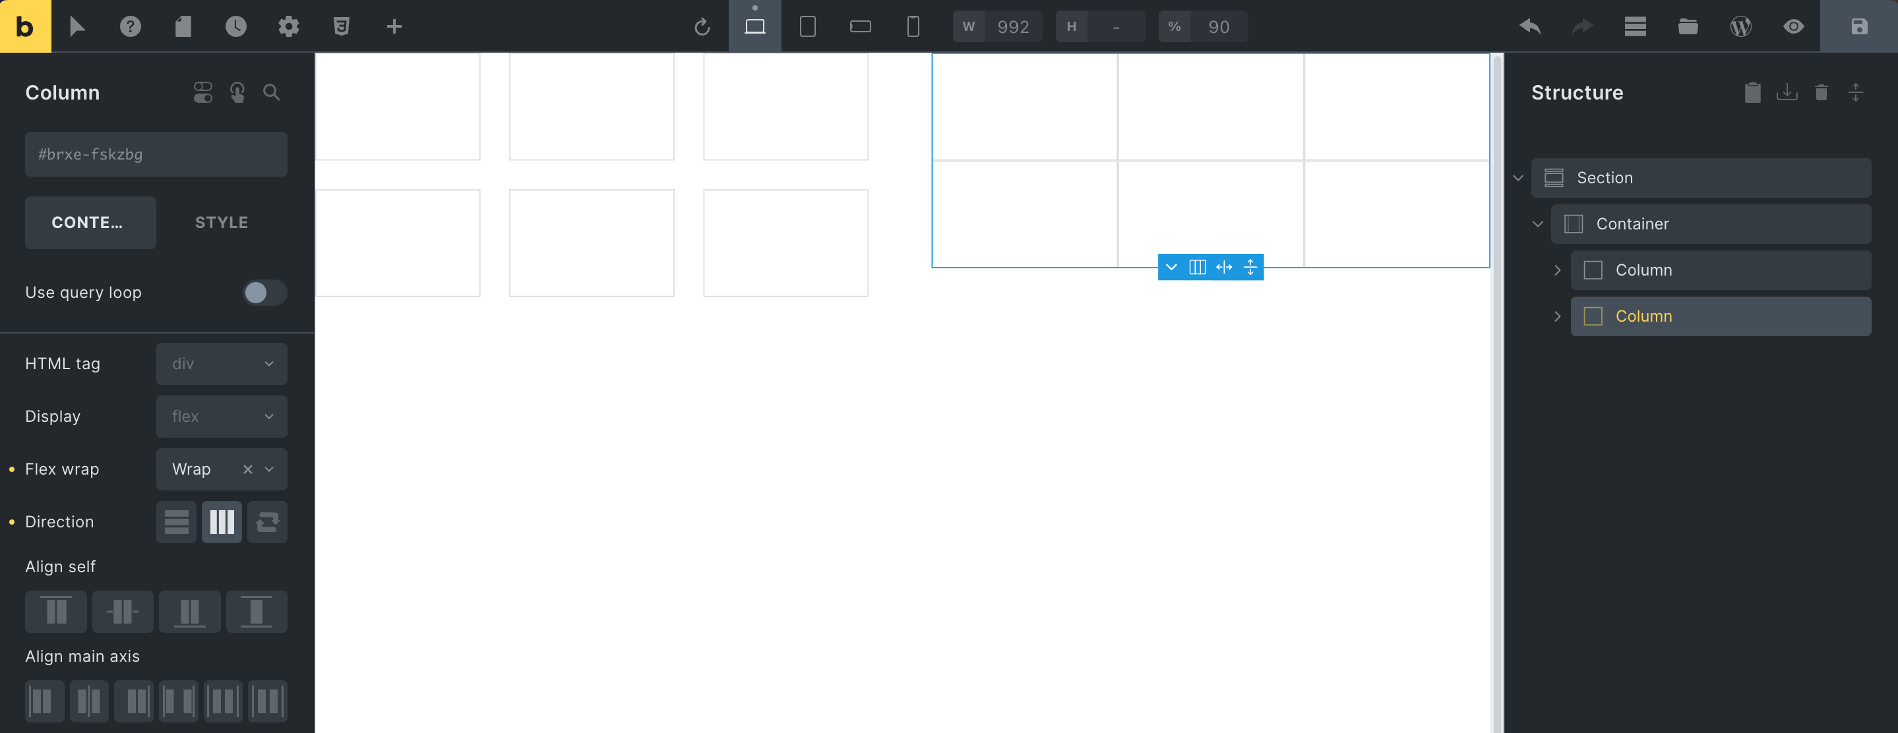This screenshot has height=733, width=1898.
Task: Set Align main axis to space between
Action: click(178, 701)
